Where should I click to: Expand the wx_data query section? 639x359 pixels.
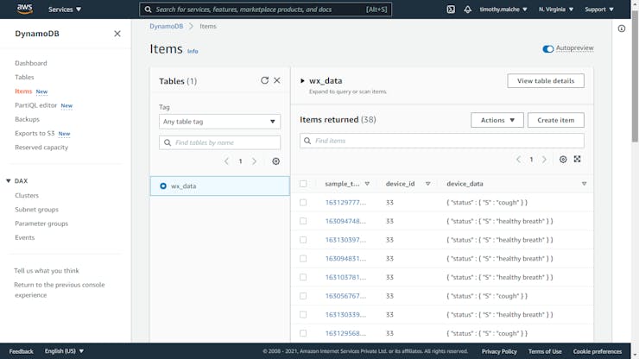pos(302,80)
